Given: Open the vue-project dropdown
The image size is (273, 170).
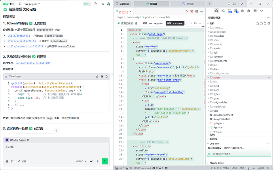Looking at the screenshot, I should 32,4.
